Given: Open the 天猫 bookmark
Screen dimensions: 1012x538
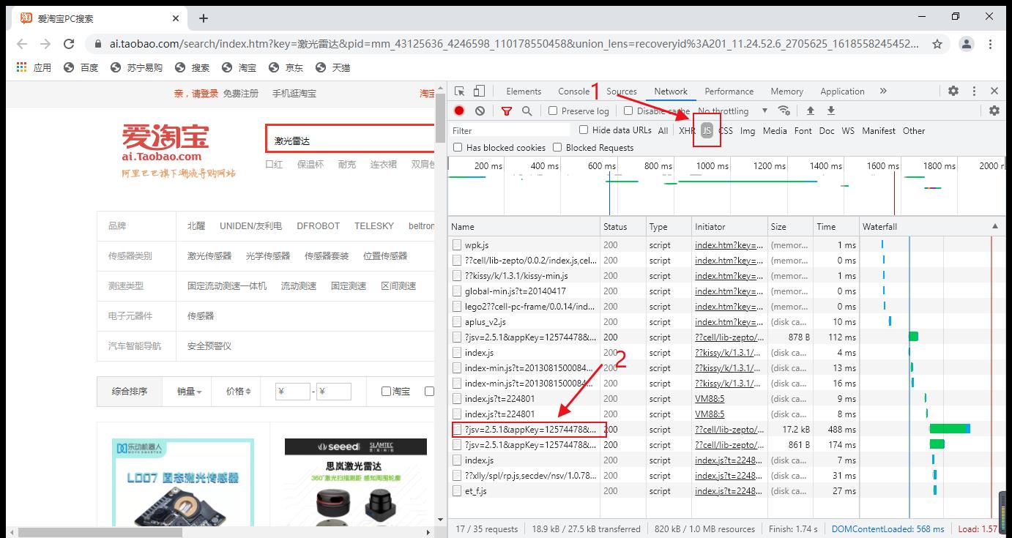Looking at the screenshot, I should point(332,67).
